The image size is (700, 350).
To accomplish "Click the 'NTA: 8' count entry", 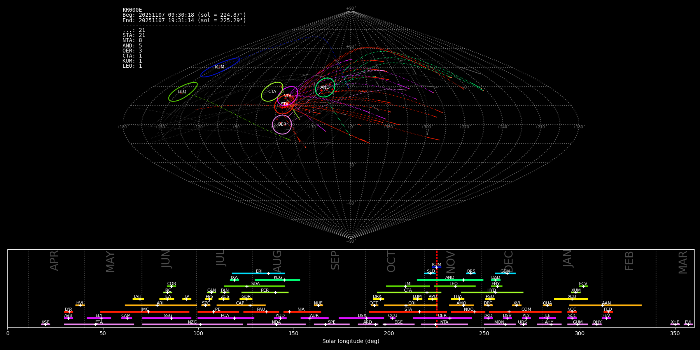I will [132, 40].
